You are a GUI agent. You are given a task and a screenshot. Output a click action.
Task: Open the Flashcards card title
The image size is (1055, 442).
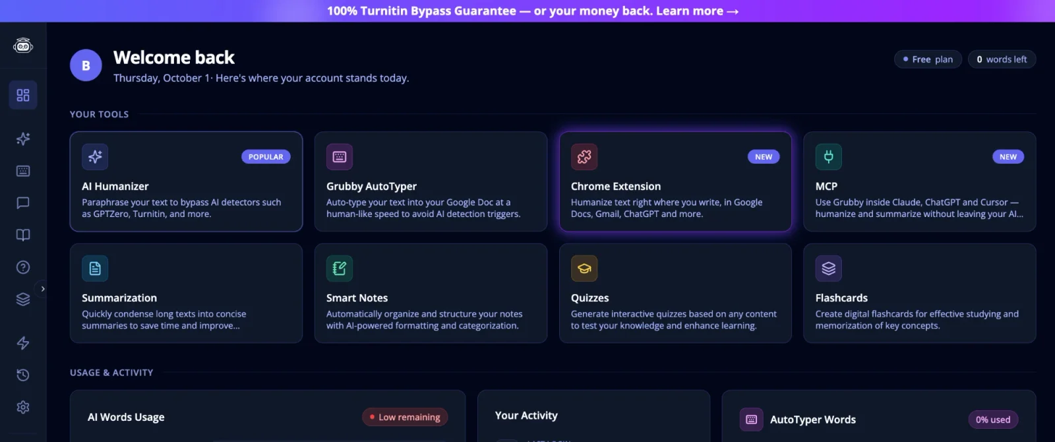(841, 298)
